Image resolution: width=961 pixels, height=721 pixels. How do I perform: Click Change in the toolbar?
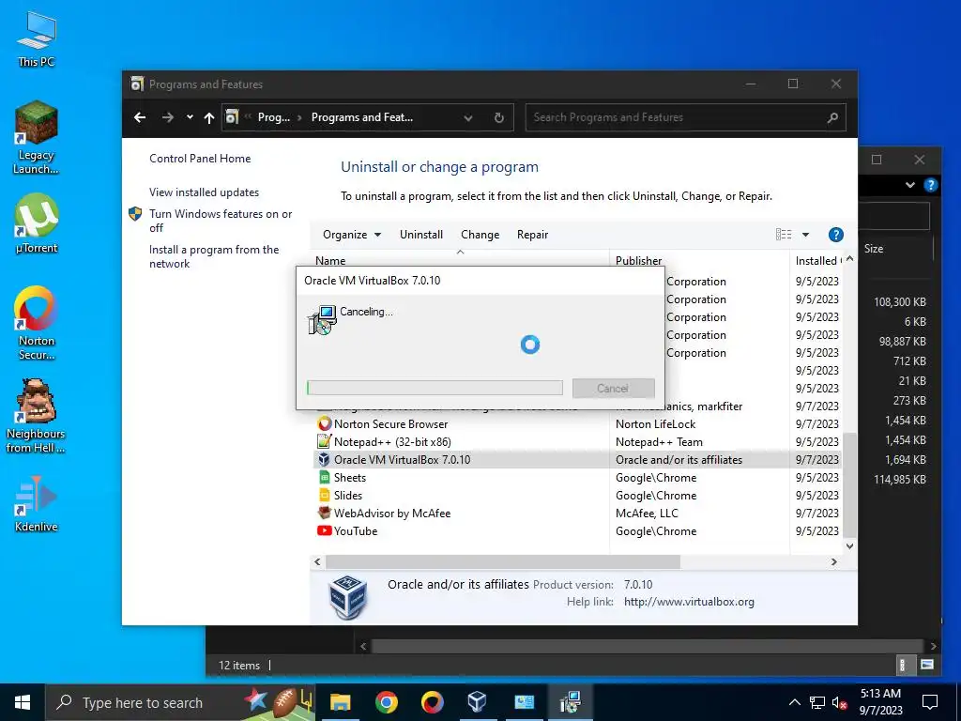click(480, 234)
